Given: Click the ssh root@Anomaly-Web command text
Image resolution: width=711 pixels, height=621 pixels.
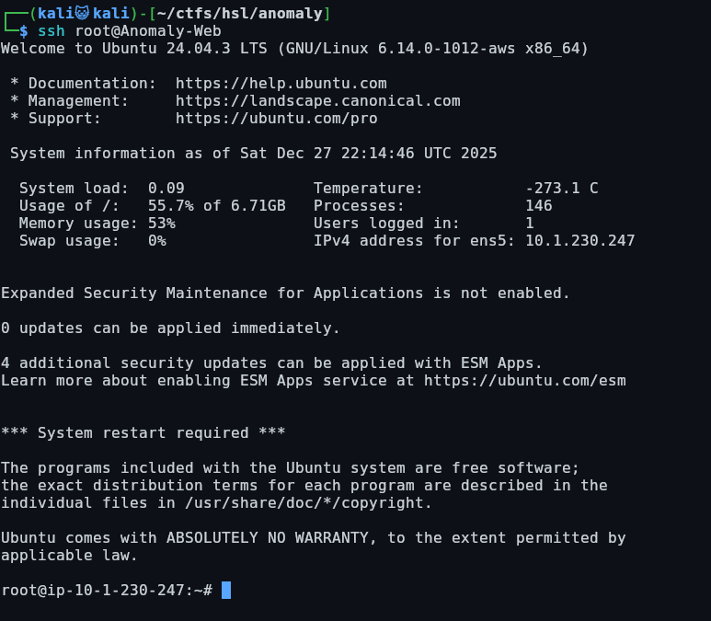Looking at the screenshot, I should 129,31.
